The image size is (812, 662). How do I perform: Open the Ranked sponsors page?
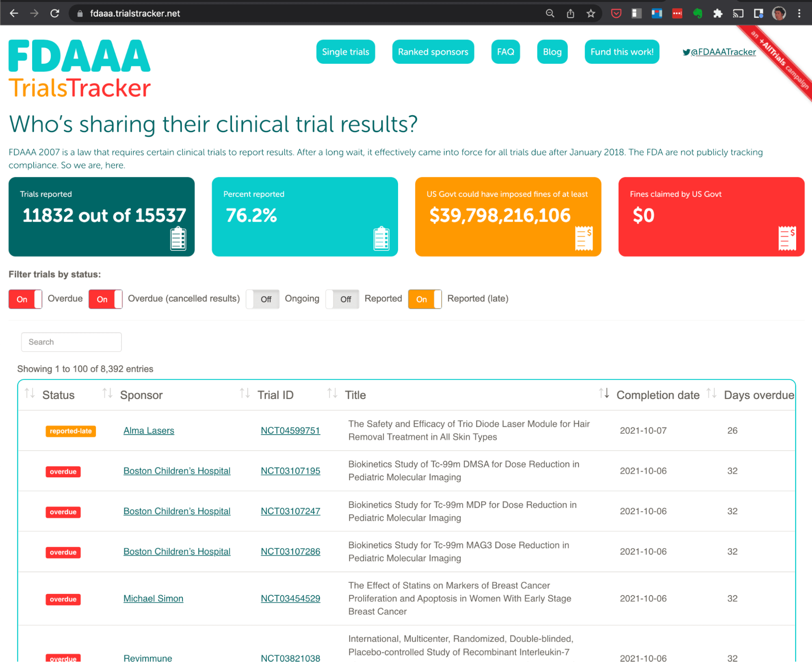433,52
